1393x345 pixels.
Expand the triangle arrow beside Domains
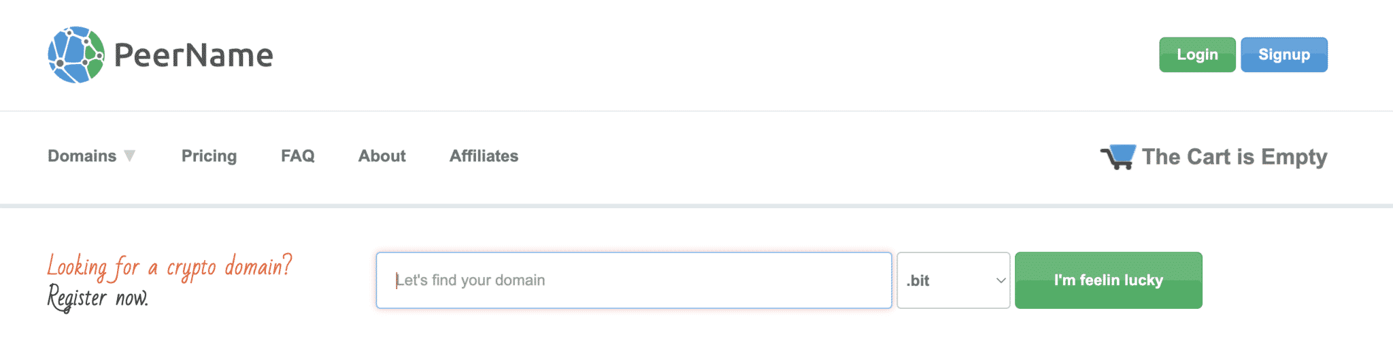click(x=130, y=156)
